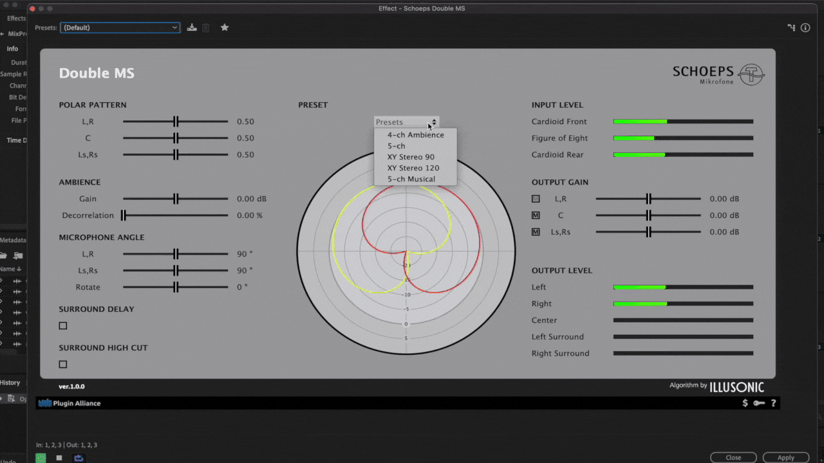
Task: Click the Decorrelation value 0.00 %
Action: click(x=250, y=215)
